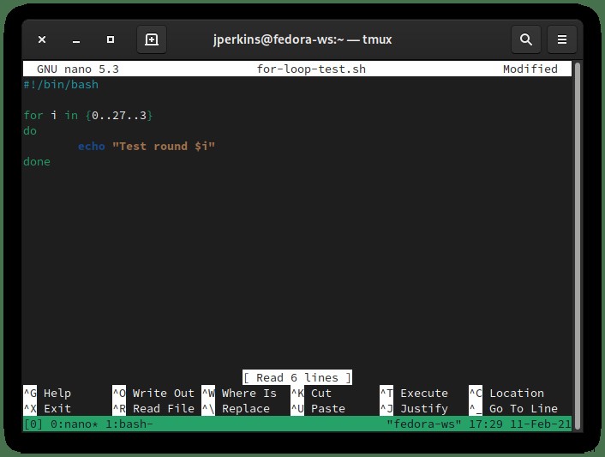This screenshot has width=605, height=457.
Task: Minimize the terminal window
Action: [76, 39]
